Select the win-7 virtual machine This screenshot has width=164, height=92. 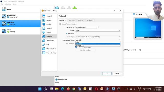(20, 31)
